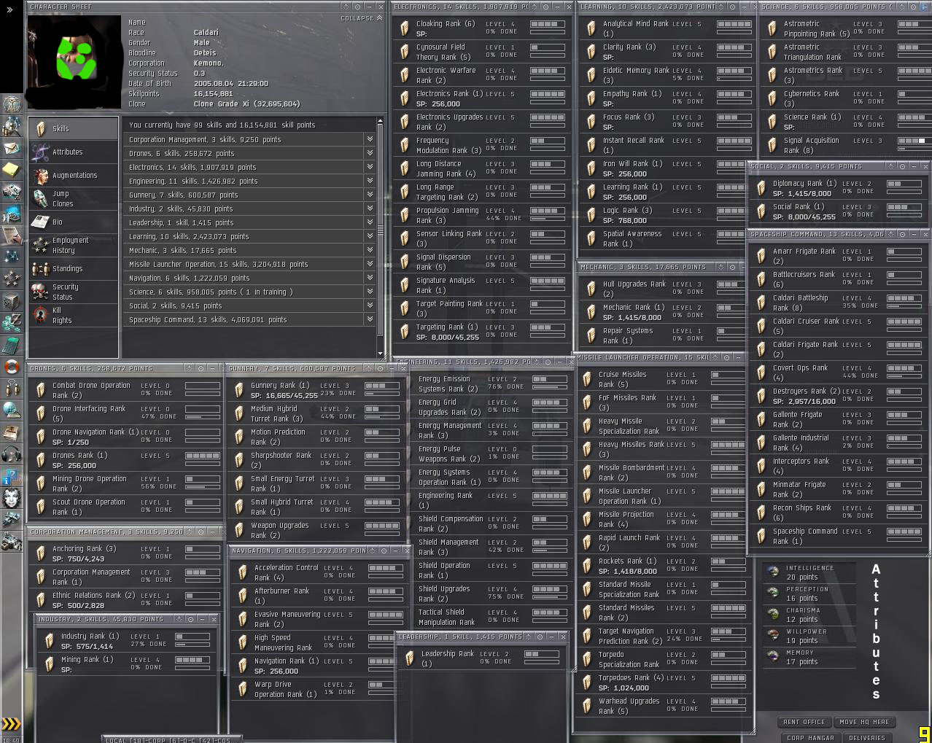Select the Augmentations tab
This screenshot has height=743, width=932.
[x=74, y=175]
